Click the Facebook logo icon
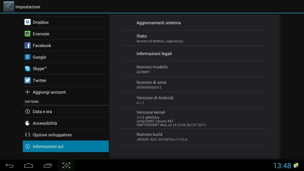The image size is (304, 171). point(28,46)
